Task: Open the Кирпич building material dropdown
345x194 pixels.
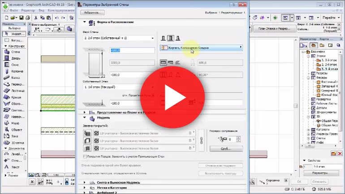Action: tap(201, 48)
